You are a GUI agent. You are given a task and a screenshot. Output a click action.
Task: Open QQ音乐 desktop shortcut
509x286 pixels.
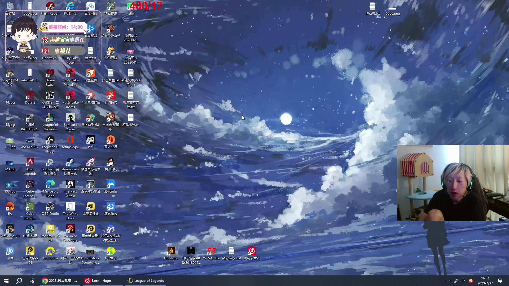(x=111, y=253)
